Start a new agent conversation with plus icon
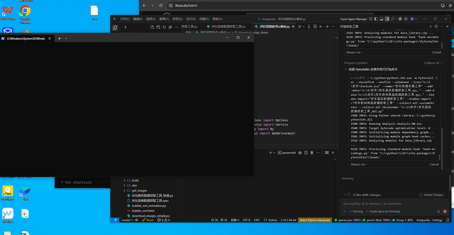This screenshot has height=235, width=454. point(430,27)
